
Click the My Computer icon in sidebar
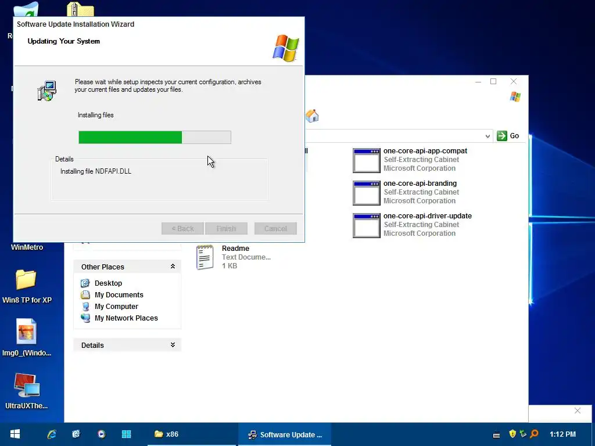(85, 307)
